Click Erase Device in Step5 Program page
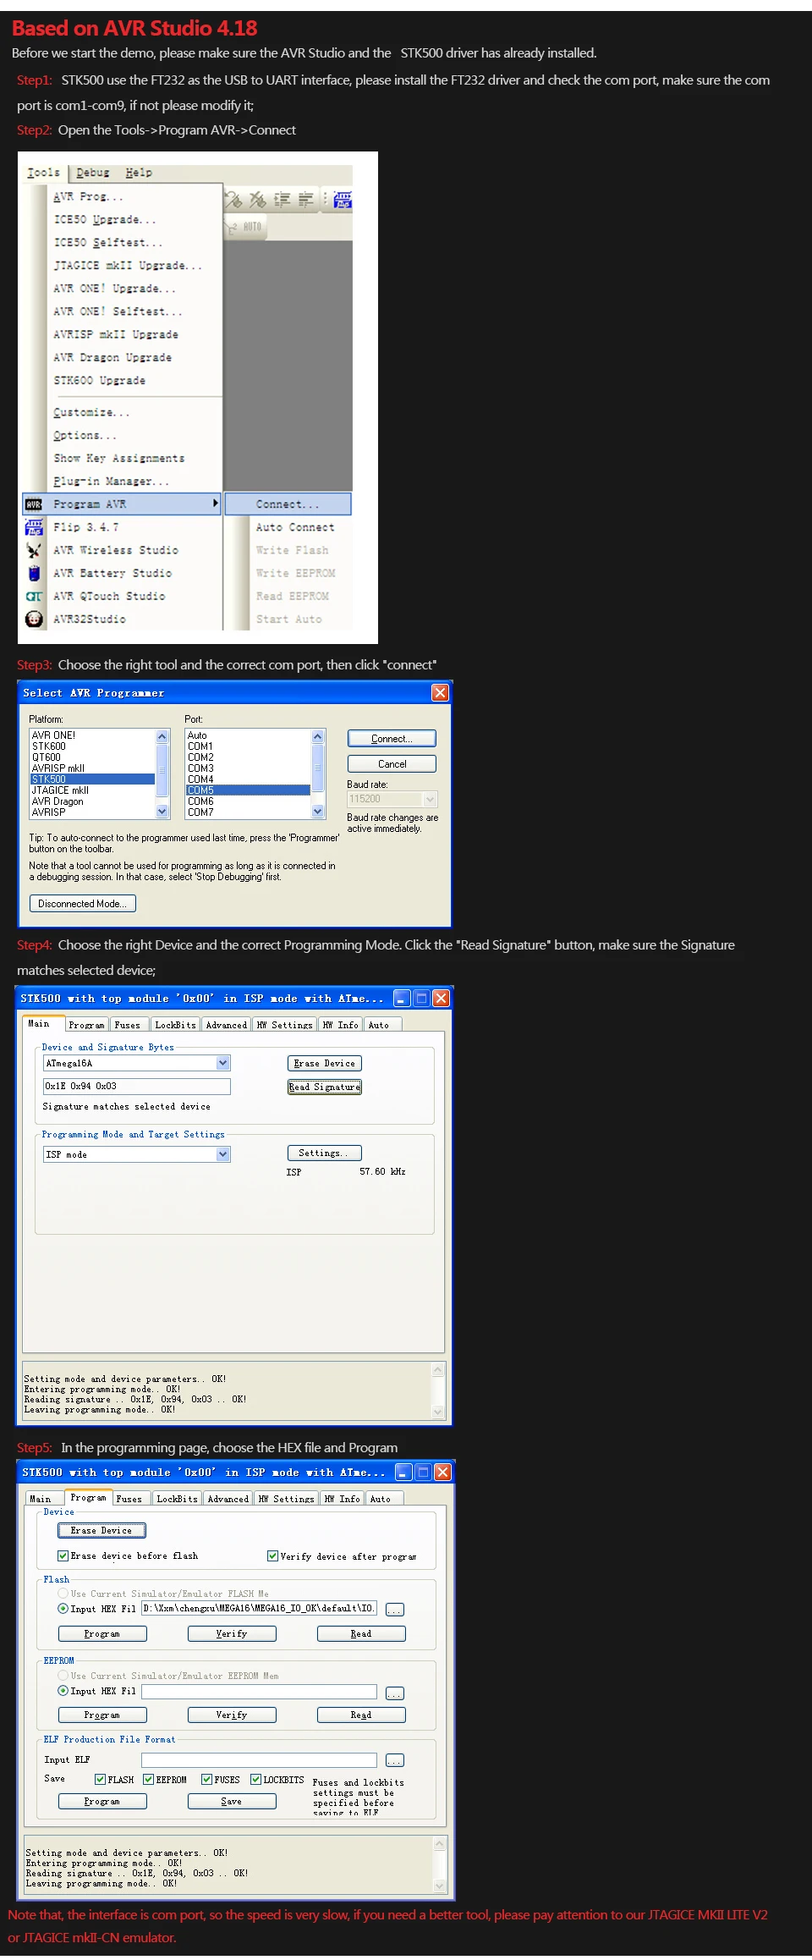The height and width of the screenshot is (1960, 812). click(102, 1530)
